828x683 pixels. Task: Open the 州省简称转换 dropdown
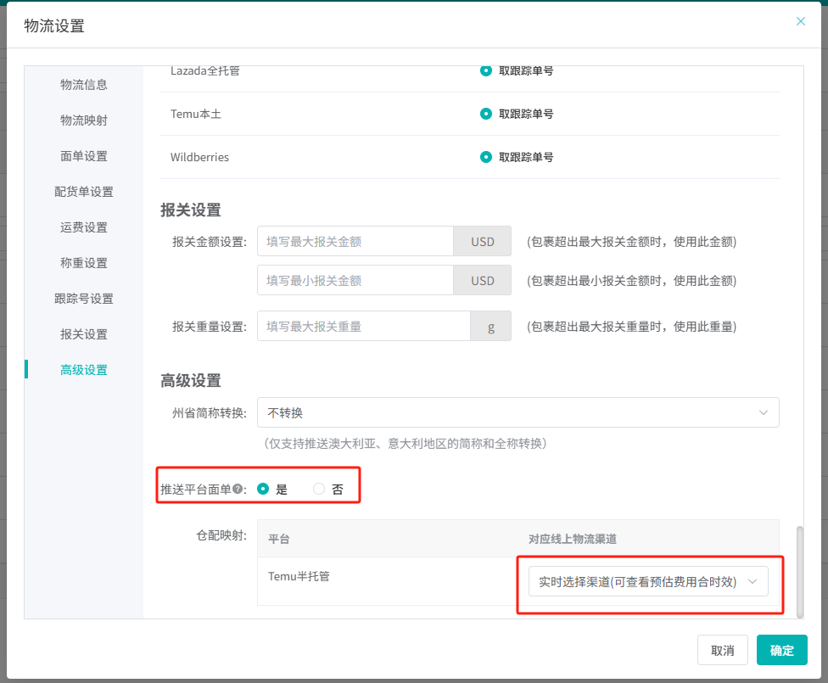pyautogui.click(x=517, y=412)
